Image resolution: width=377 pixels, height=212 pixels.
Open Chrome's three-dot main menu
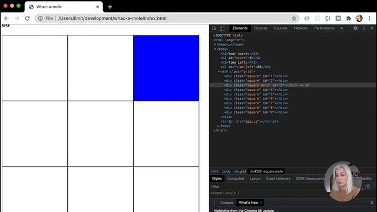click(369, 18)
